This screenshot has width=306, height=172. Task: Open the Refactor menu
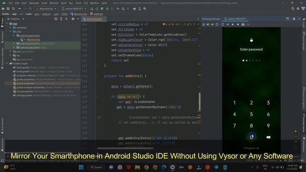pyautogui.click(x=54, y=3)
